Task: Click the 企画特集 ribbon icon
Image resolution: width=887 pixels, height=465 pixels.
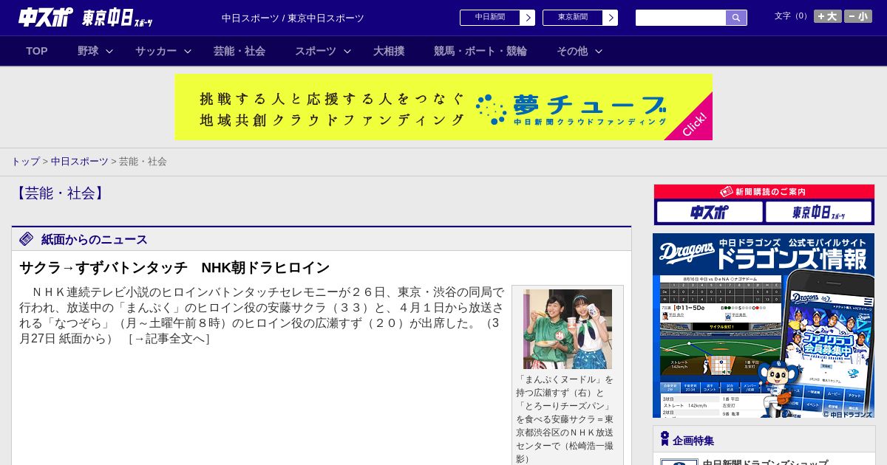Action: pyautogui.click(x=665, y=439)
